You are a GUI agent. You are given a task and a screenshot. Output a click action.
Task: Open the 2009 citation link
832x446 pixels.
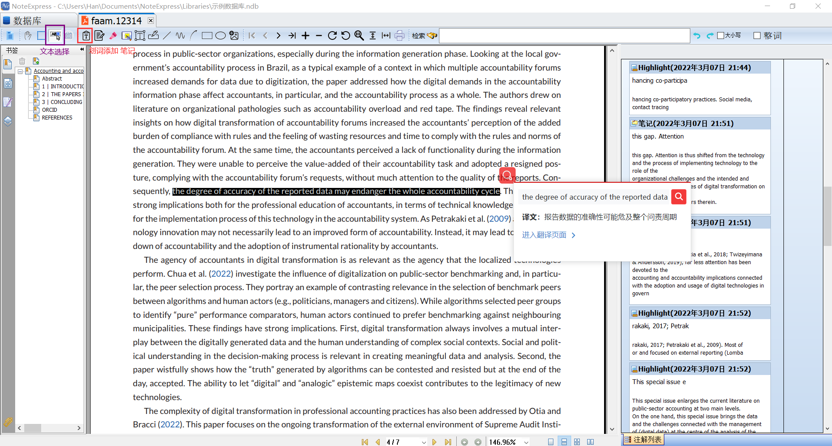pos(499,219)
